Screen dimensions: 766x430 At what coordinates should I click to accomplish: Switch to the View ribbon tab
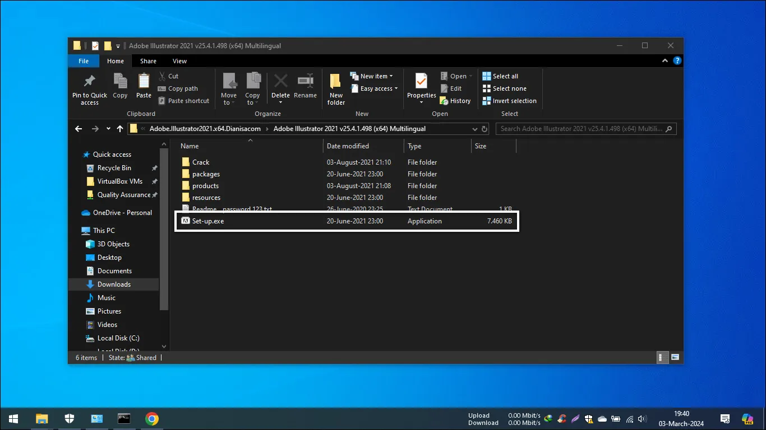[x=179, y=61]
